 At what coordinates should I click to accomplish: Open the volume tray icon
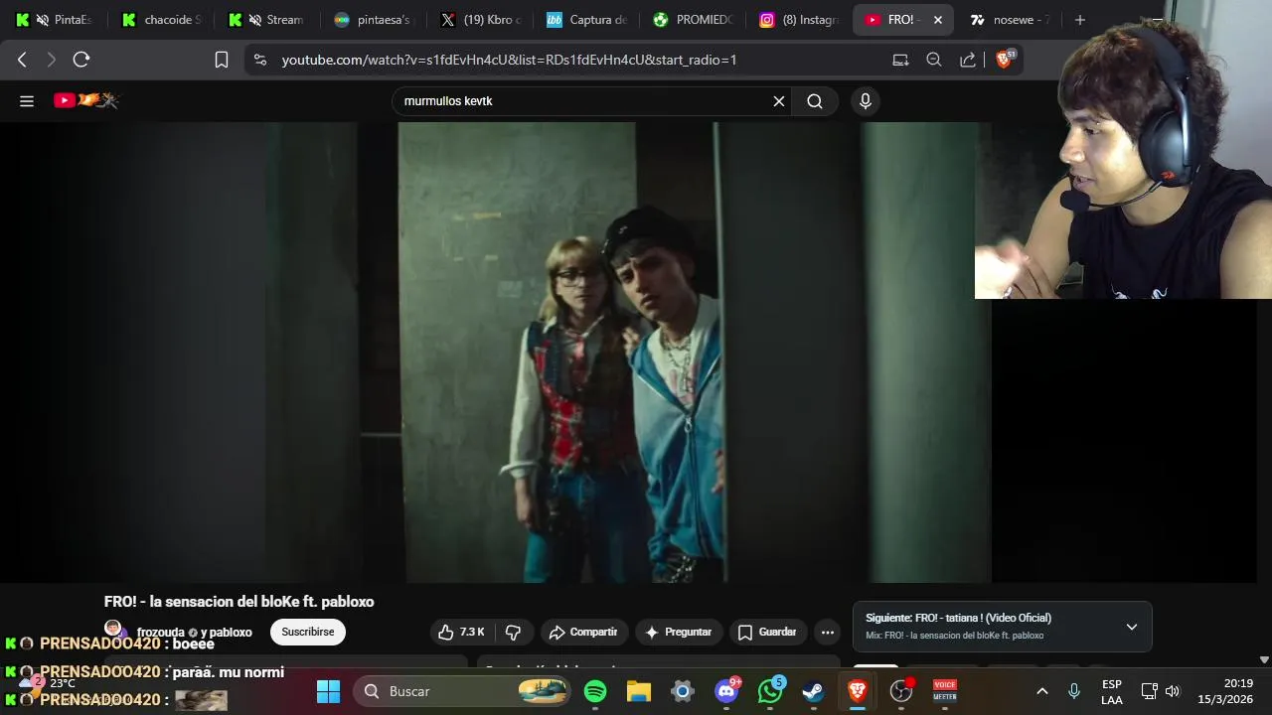1173,691
